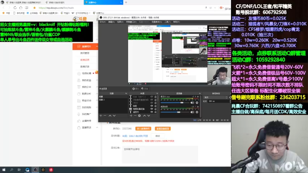Viewport: 308px width, 173px height.
Task: Pop out the Audio Mixer dock panel
Action: (200, 93)
